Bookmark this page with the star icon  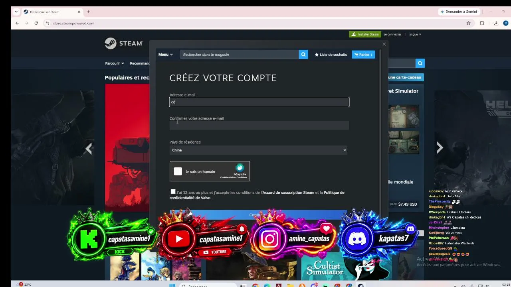pos(469,23)
